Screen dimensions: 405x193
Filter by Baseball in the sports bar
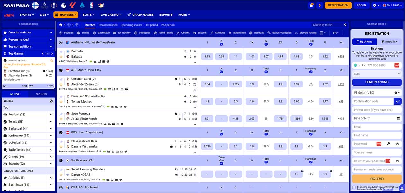tap(256, 33)
